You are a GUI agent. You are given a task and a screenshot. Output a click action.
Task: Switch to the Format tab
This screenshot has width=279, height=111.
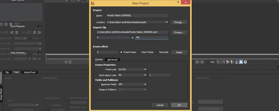tap(99, 59)
